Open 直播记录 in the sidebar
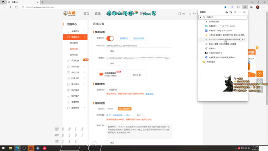Screen dimensions: 268x151 pos(74,55)
